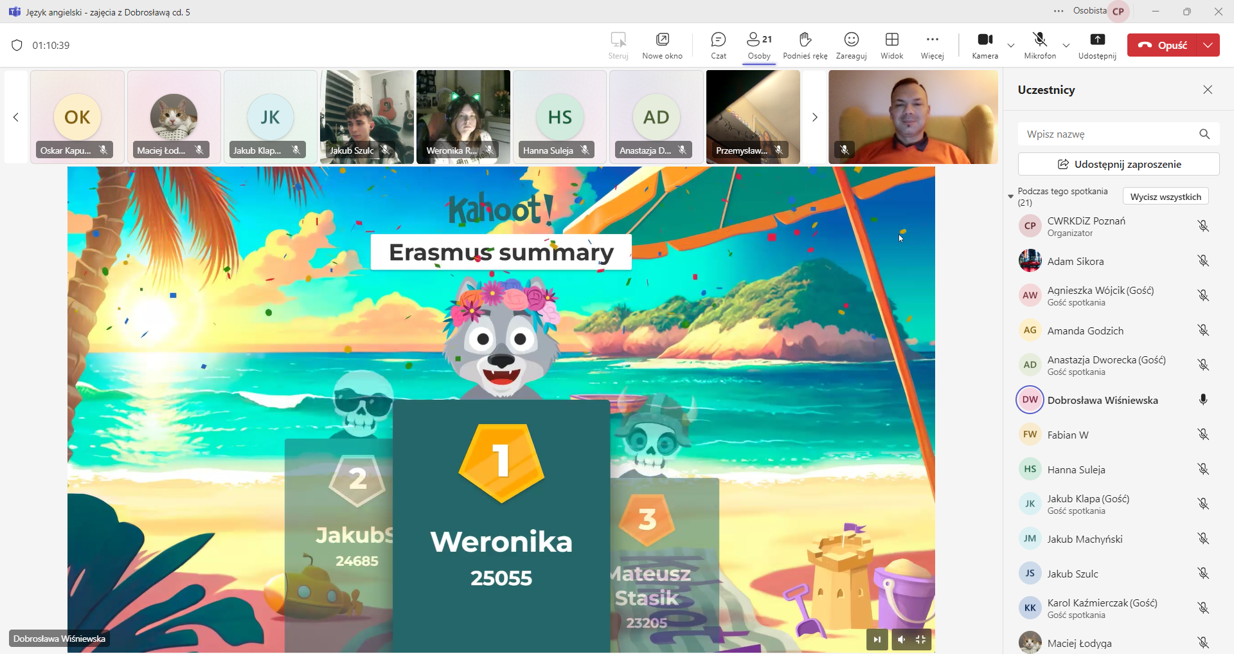1234x654 pixels.
Task: Toggle mute for Fabian W
Action: tap(1203, 434)
